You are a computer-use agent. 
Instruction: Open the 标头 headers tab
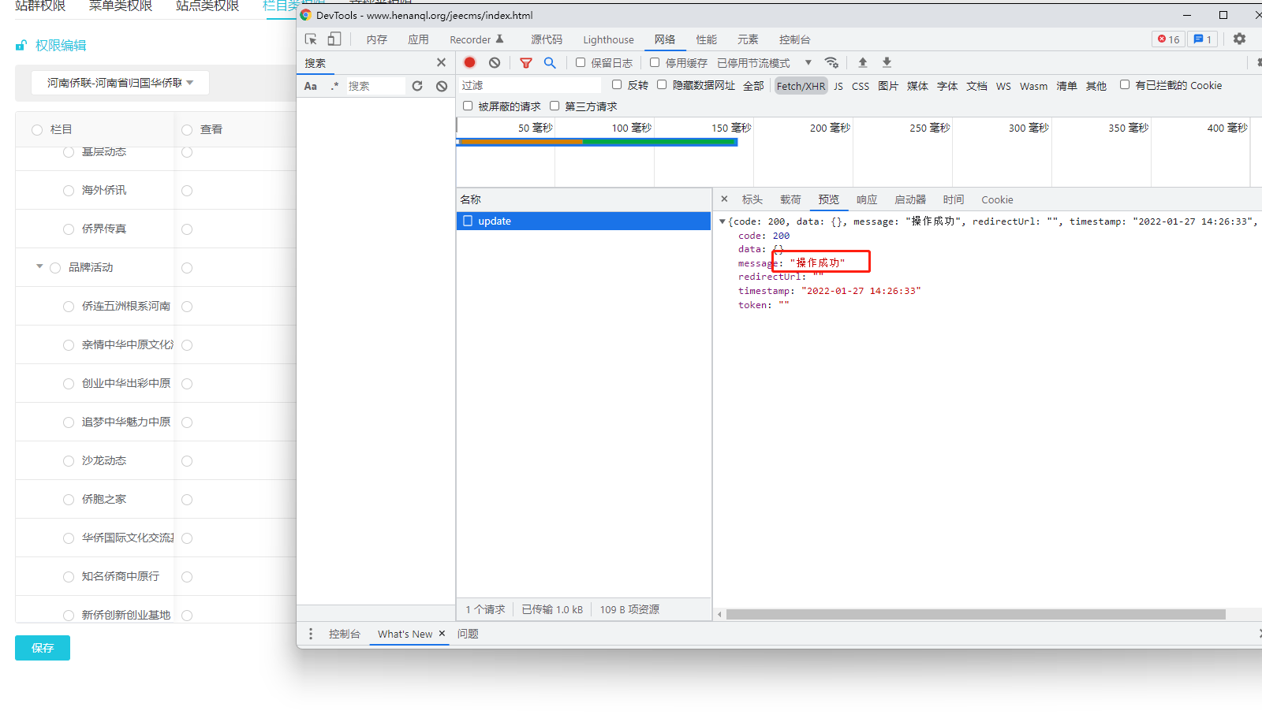pyautogui.click(x=752, y=199)
